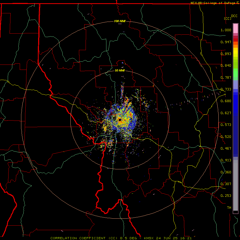Select the 0.307 scale value

tap(226, 184)
